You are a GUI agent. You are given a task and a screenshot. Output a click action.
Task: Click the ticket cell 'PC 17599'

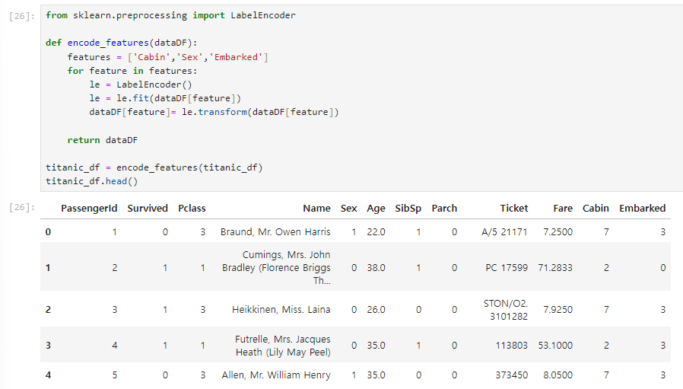(505, 267)
